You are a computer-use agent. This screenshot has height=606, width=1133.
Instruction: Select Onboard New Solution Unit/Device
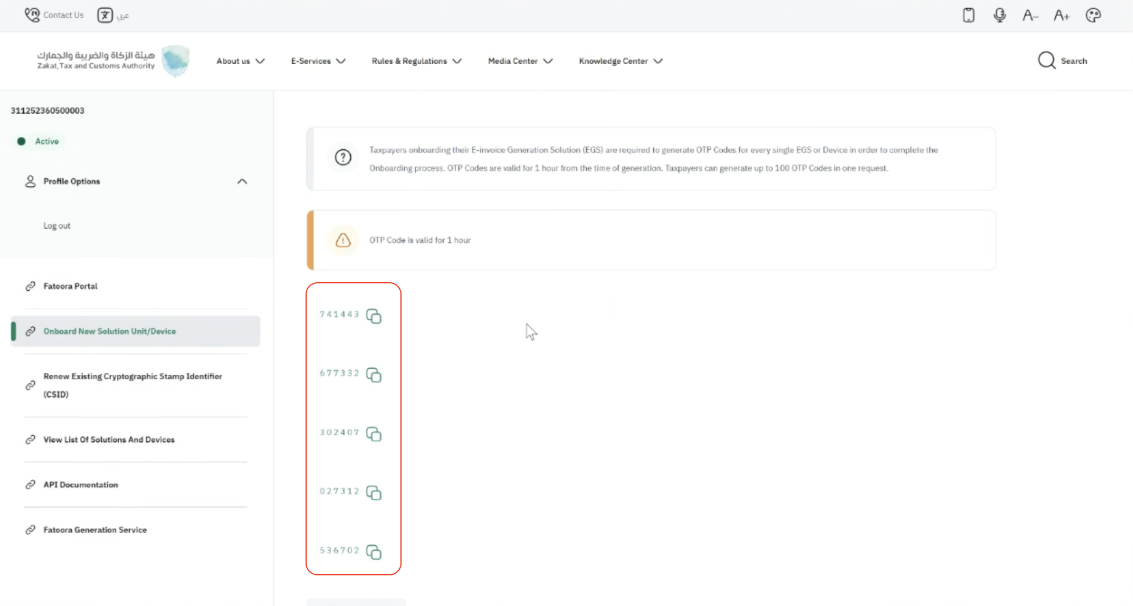109,331
